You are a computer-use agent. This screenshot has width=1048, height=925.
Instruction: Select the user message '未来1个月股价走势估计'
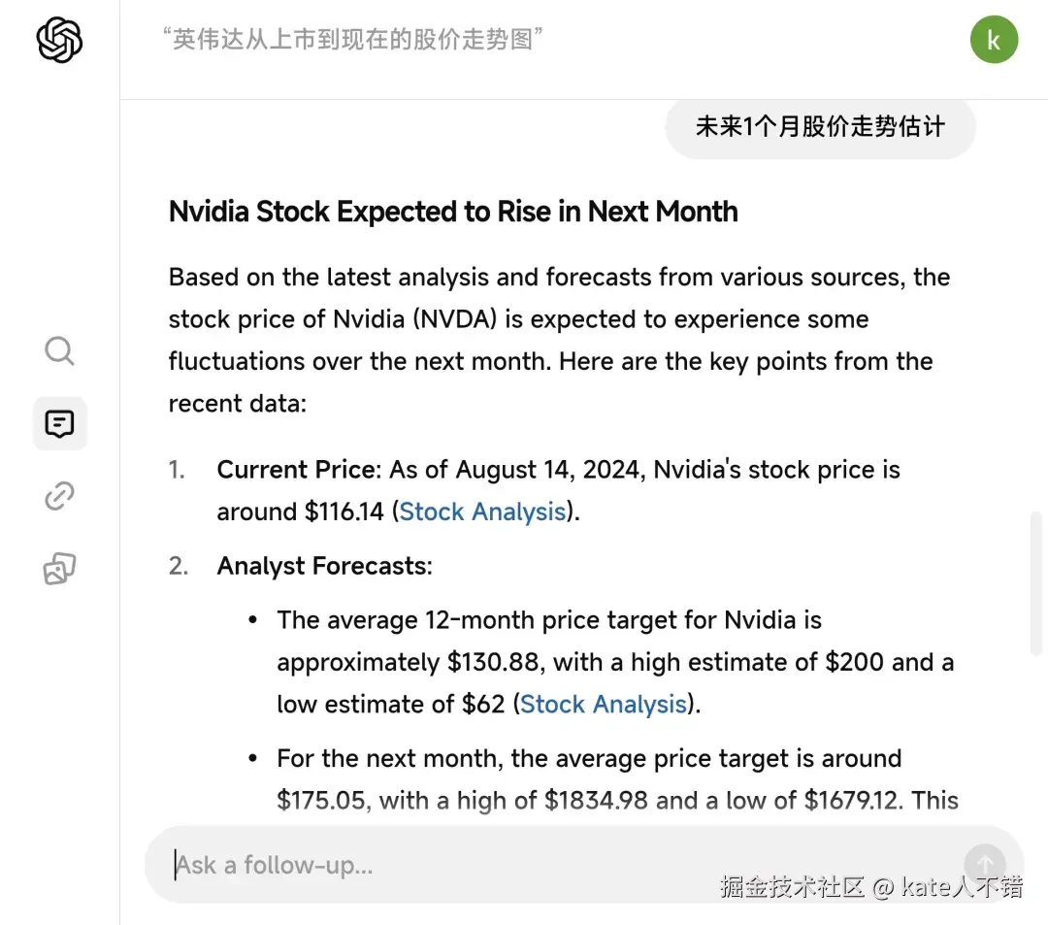point(820,126)
